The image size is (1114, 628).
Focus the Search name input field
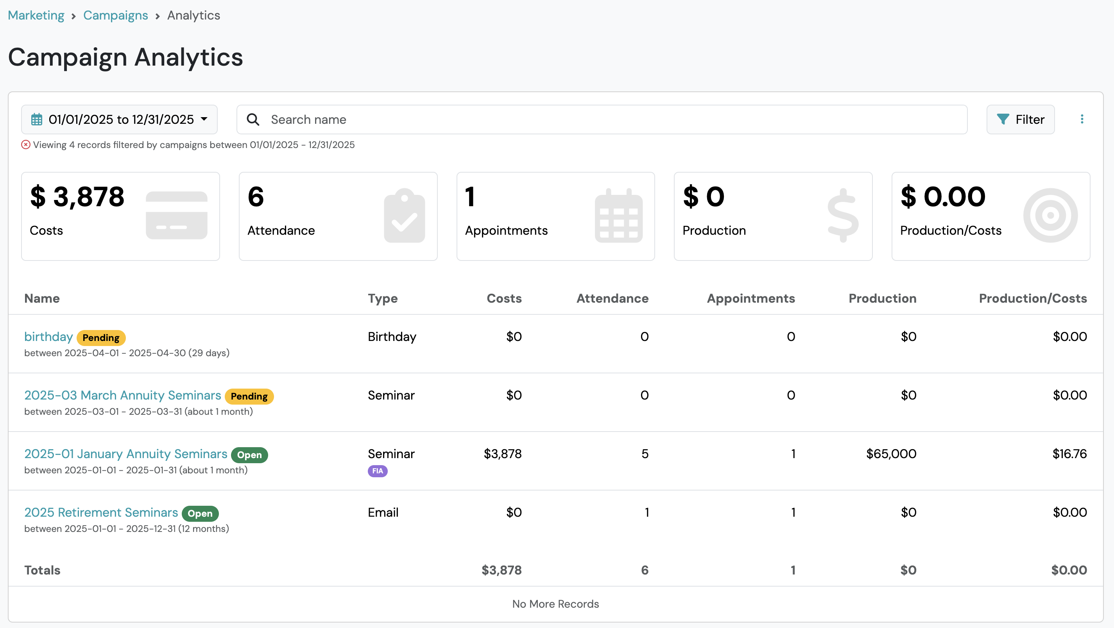602,119
